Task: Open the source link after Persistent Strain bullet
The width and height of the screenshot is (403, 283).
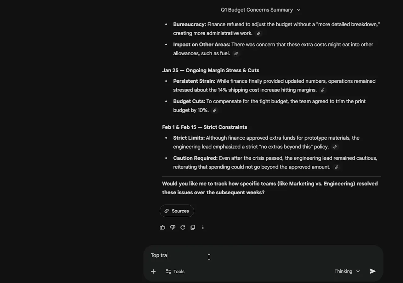Action: click(322, 90)
